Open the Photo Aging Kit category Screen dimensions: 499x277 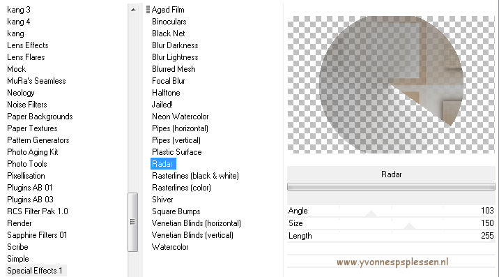coord(33,152)
